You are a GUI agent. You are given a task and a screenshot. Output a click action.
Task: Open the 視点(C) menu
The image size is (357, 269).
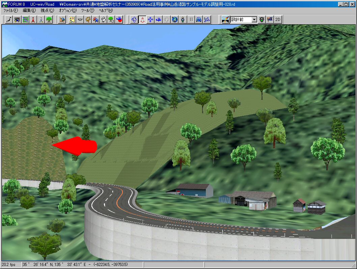tap(47, 10)
